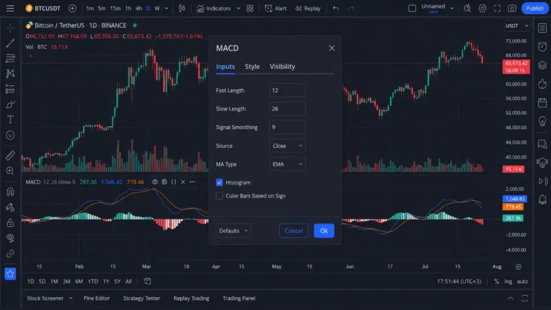Image resolution: width=551 pixels, height=310 pixels.
Task: Open chart settings gear in top bar
Action: (482, 8)
